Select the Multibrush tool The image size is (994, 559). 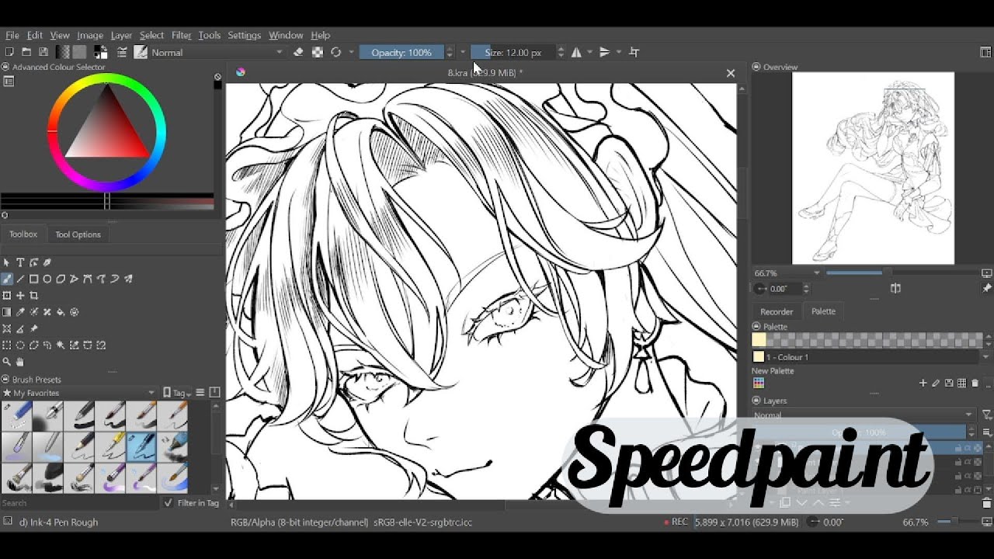click(128, 279)
